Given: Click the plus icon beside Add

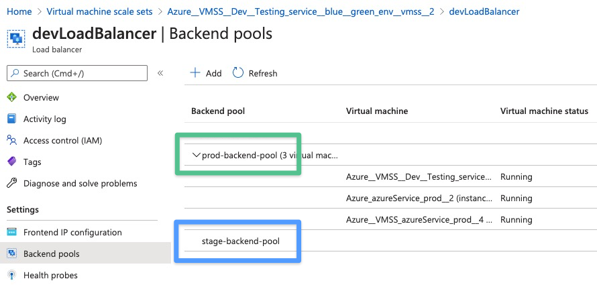Looking at the screenshot, I should [x=195, y=72].
